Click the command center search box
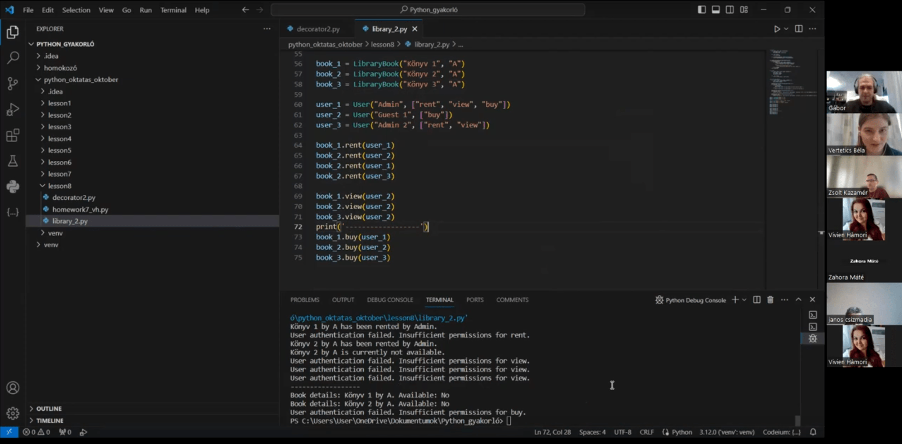The width and height of the screenshot is (902, 444). 428,10
